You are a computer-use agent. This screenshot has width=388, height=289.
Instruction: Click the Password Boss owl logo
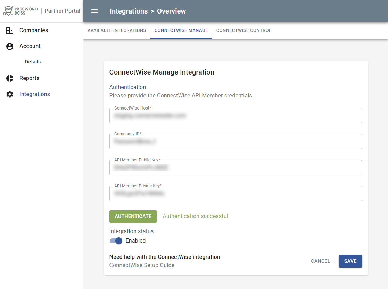point(8,11)
